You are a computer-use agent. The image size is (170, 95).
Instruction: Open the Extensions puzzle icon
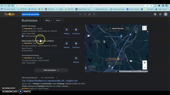point(159,6)
